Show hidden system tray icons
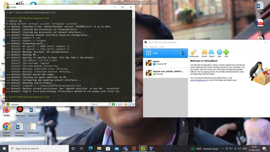Image resolution: width=270 pixels, height=152 pixels. pyautogui.click(x=222, y=149)
